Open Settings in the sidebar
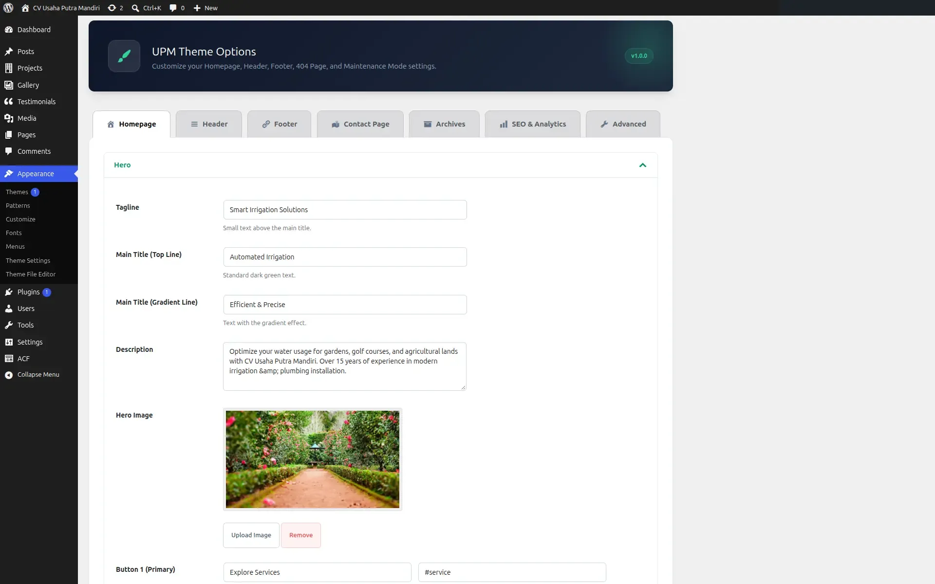 39,342
